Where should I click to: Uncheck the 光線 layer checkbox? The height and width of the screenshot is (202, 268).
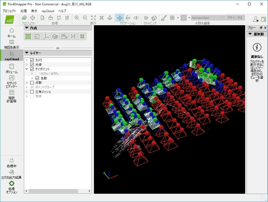(32, 65)
